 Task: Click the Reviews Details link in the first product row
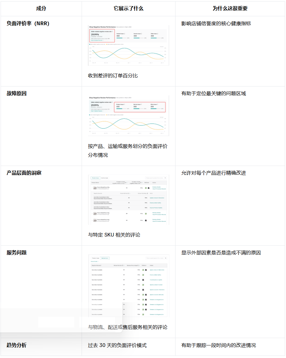[157, 187]
